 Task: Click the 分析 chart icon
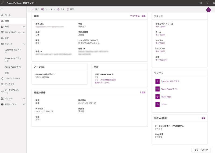click(x=2, y=27)
